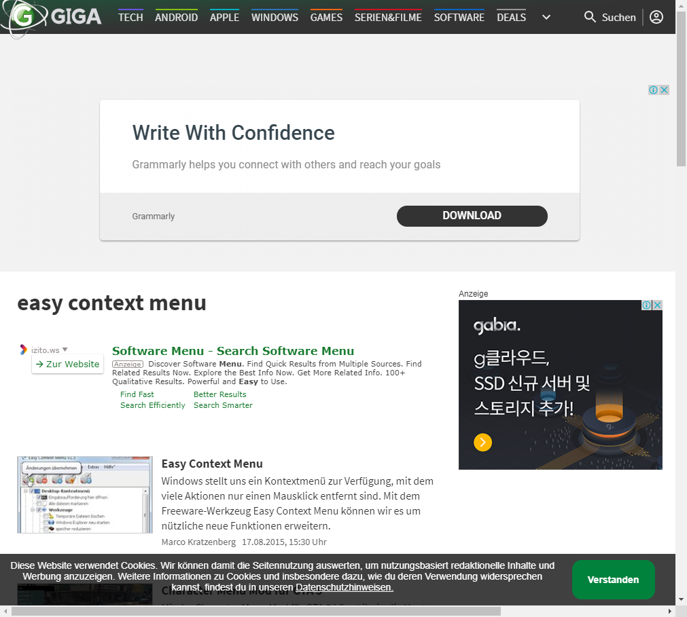The height and width of the screenshot is (617, 687).
Task: Click the izito.ws favicon icon
Action: [x=23, y=350]
